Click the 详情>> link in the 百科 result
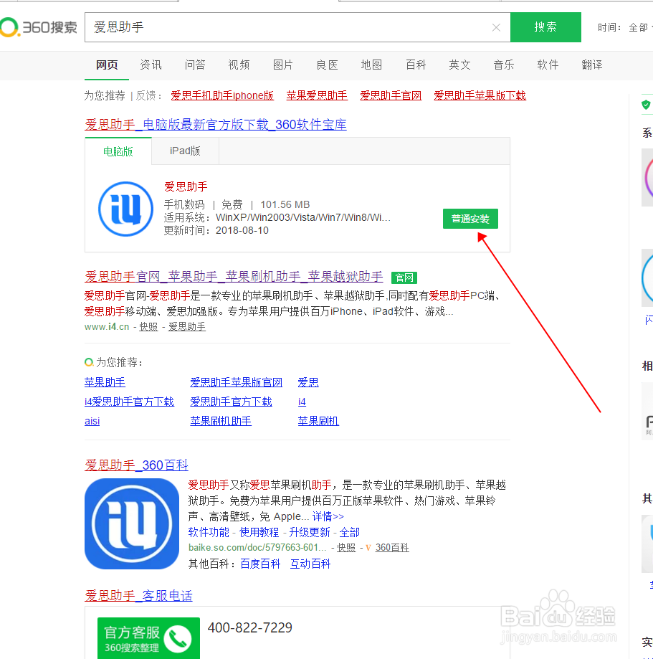This screenshot has width=653, height=659. [x=328, y=516]
